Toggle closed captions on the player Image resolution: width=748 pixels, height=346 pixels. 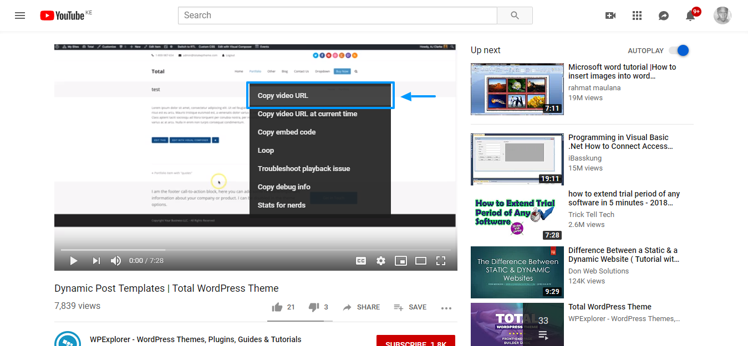pyautogui.click(x=361, y=261)
